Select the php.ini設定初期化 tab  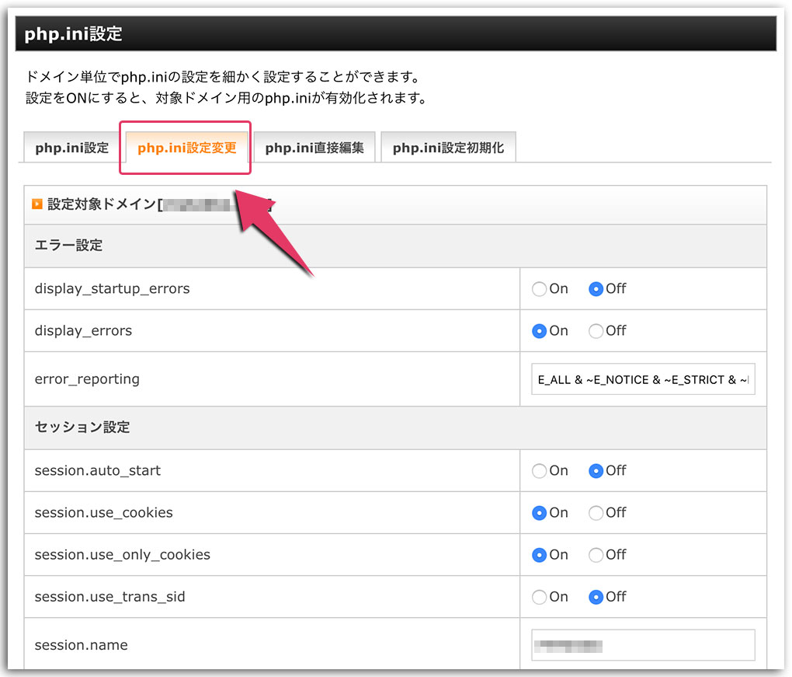(447, 148)
